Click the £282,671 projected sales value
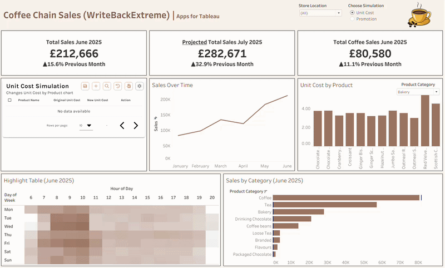 tap(222, 53)
